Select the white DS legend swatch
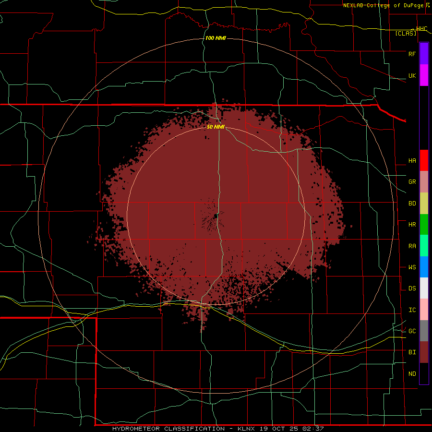This screenshot has width=432, height=432. 424,288
